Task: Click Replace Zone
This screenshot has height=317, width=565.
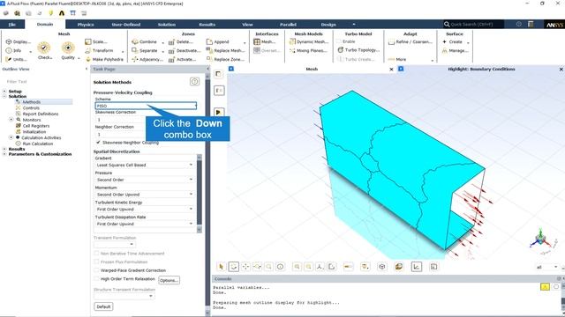Action: [225, 59]
